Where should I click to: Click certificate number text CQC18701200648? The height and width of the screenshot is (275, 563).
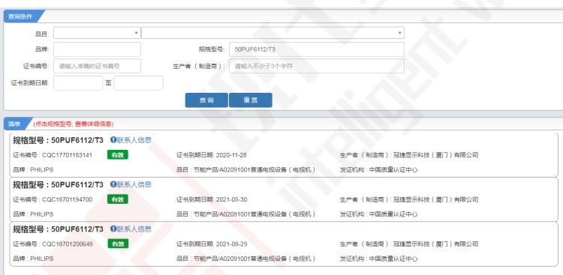pos(67,244)
